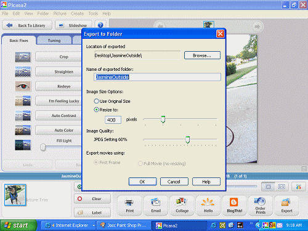
Task: Click the Redeye button
Action: (59, 86)
